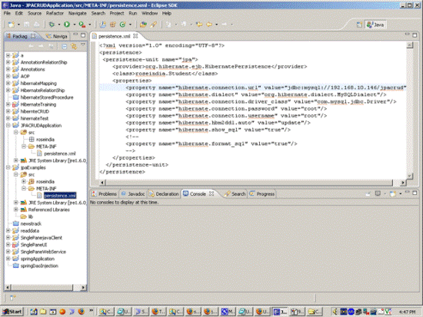Open the Refactor menu
The image size is (423, 317).
click(x=55, y=13)
